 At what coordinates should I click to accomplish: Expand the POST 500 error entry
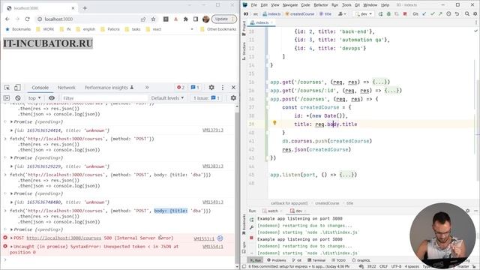12,238
